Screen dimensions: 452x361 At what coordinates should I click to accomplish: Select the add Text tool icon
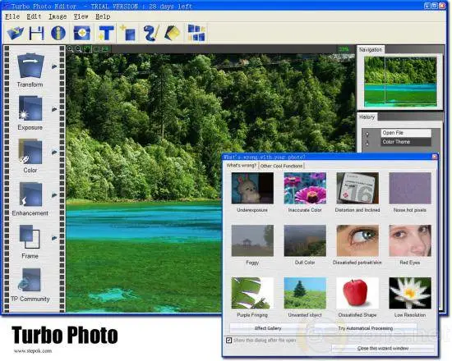point(106,33)
